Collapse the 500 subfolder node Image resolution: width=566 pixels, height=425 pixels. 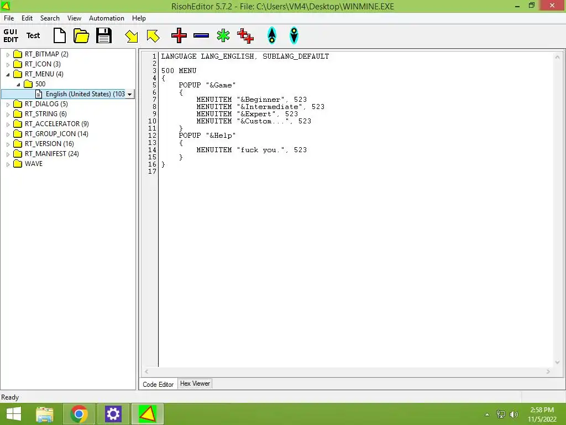pos(18,85)
